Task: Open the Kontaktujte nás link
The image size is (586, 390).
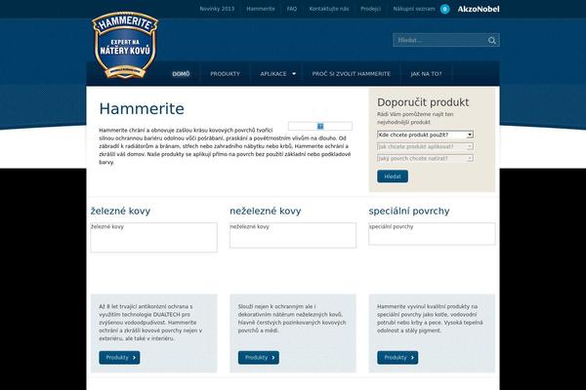Action: point(329,9)
